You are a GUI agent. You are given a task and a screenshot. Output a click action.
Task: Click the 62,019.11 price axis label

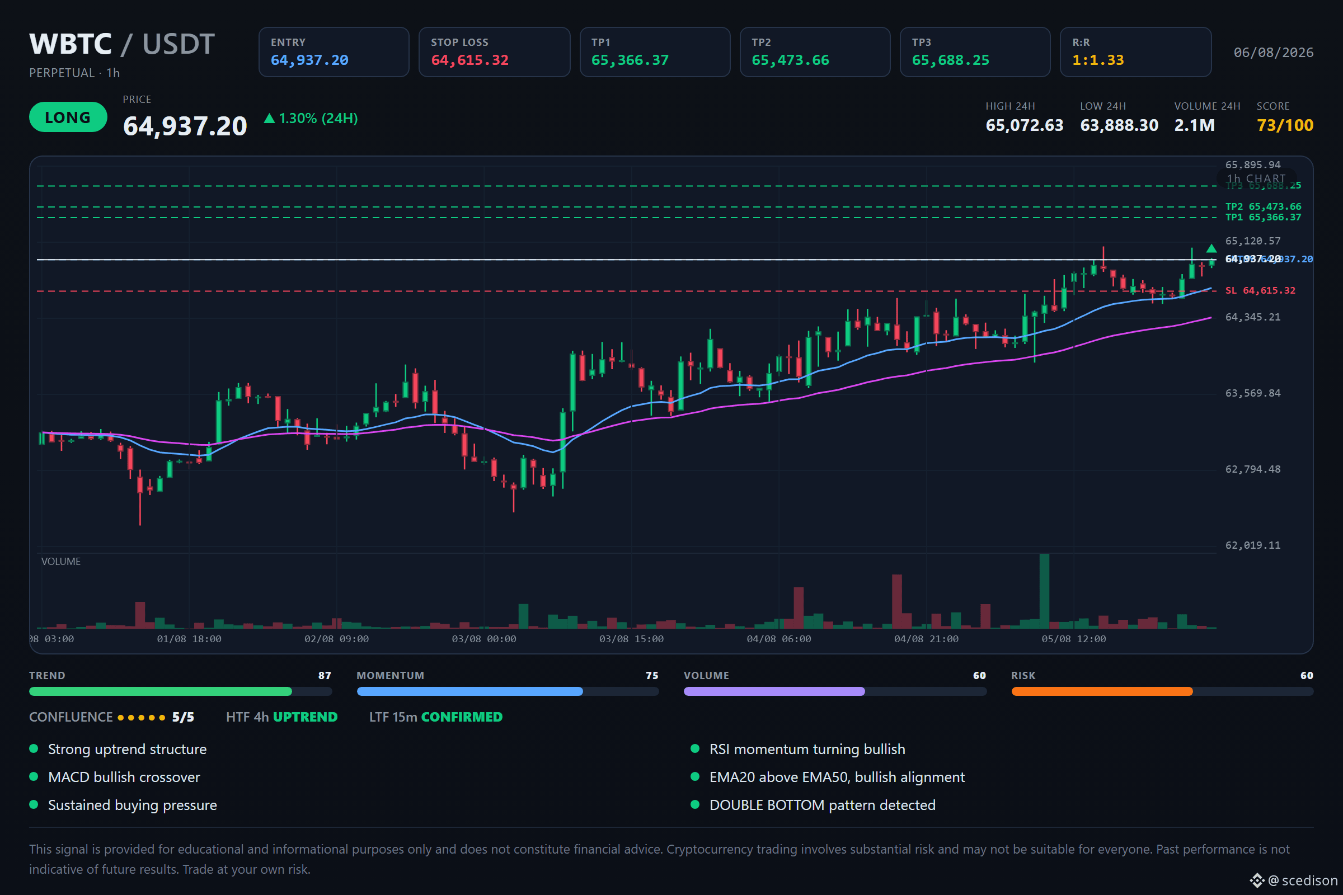coord(1253,546)
